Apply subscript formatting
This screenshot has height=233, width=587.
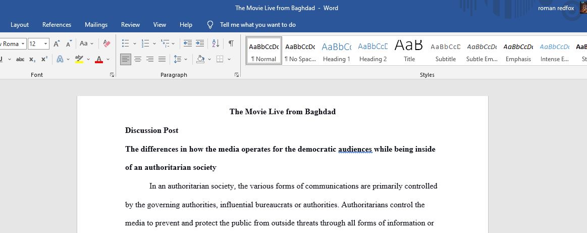(x=33, y=59)
